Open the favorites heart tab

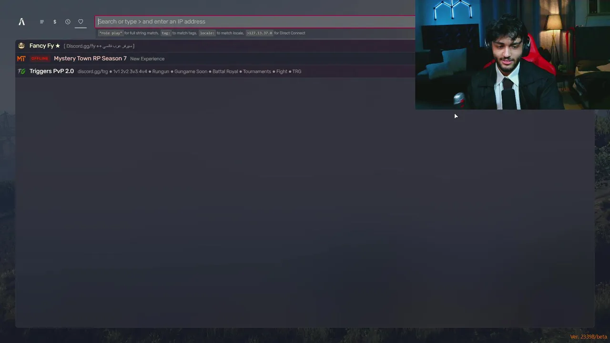81,21
